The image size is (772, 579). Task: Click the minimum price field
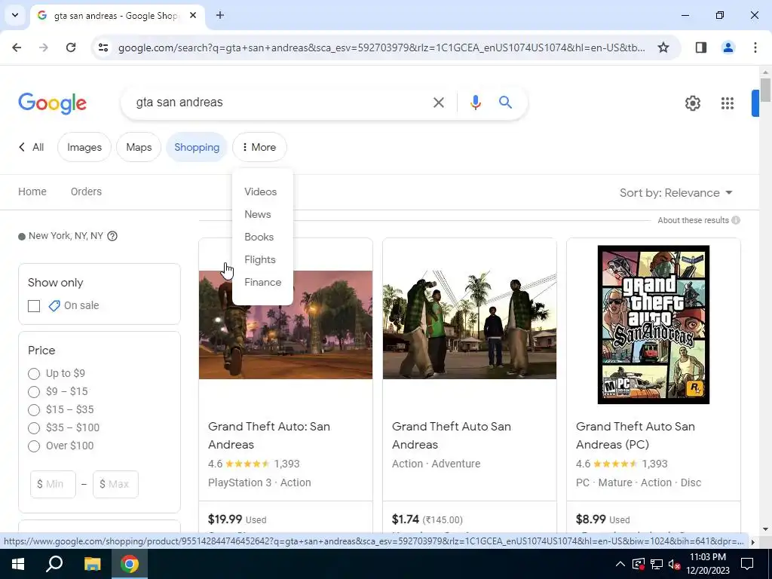pyautogui.click(x=54, y=484)
